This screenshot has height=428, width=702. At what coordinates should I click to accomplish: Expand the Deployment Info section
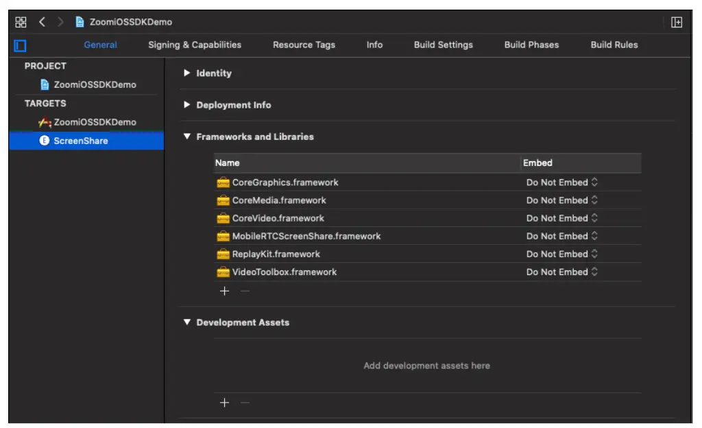[x=186, y=105]
